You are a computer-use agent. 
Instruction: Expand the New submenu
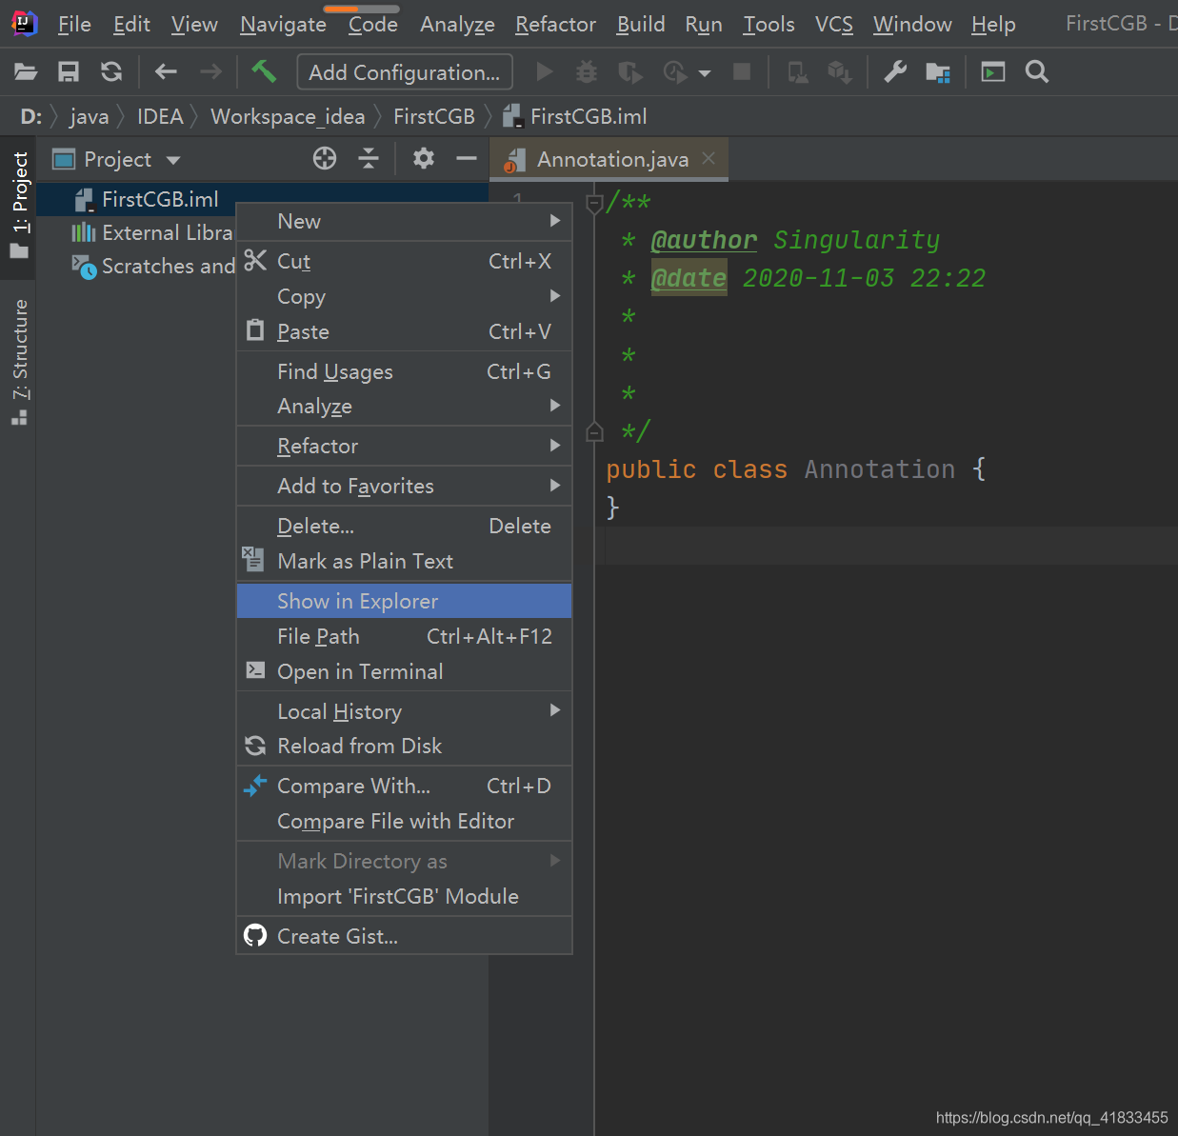pos(404,221)
